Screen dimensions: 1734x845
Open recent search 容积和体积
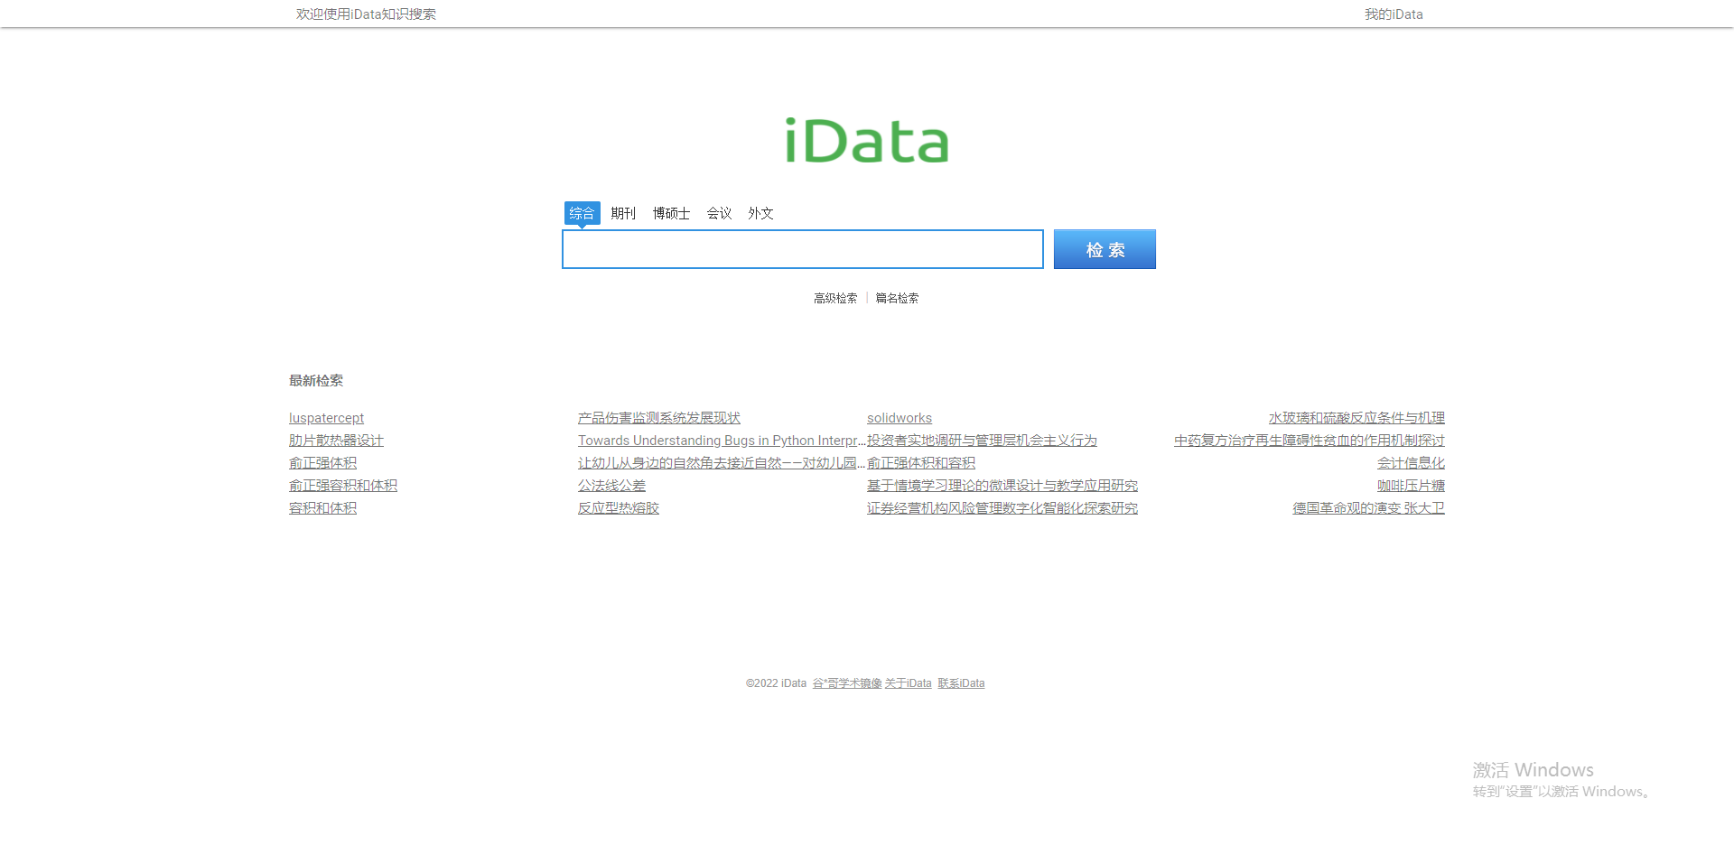click(322, 508)
